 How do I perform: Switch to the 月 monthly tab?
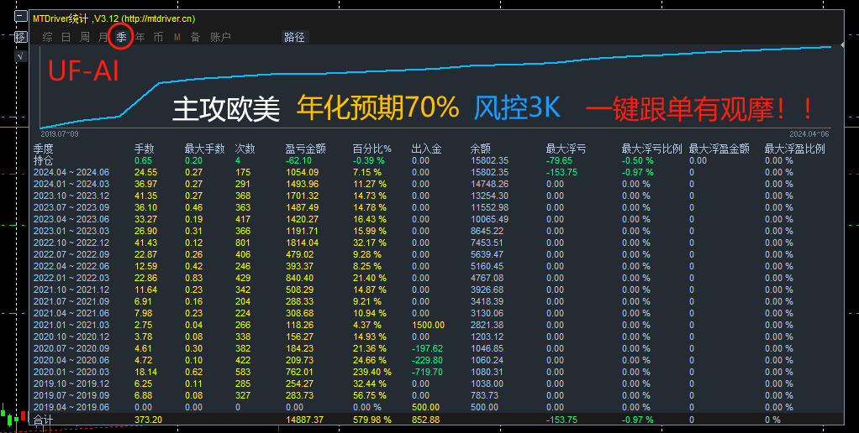103,37
